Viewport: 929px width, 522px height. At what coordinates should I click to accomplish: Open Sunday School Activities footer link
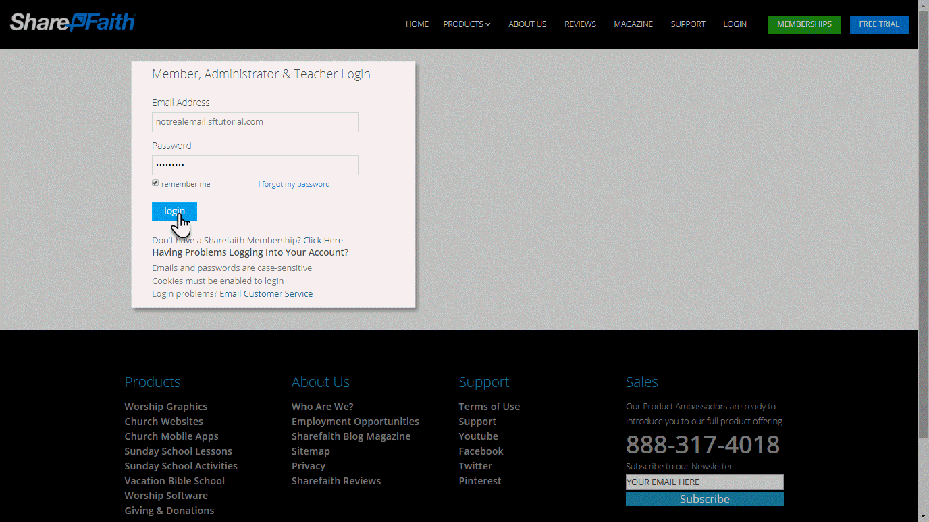(x=181, y=466)
